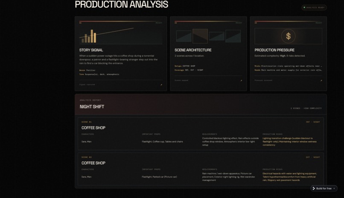
Task: Click the Scene Architecture card title
Action: click(x=193, y=50)
